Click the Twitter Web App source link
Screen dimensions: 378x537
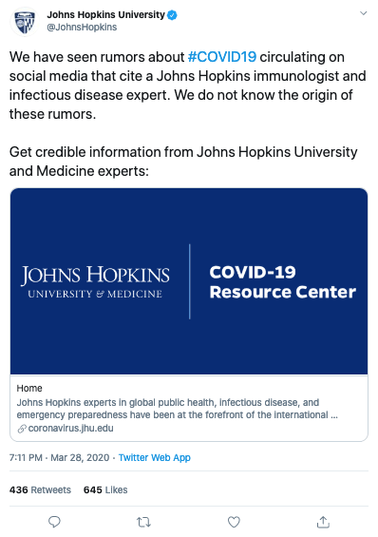tap(154, 457)
